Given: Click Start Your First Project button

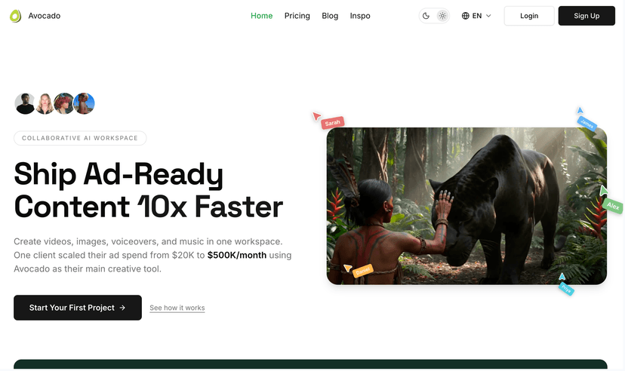Looking at the screenshot, I should (78, 308).
